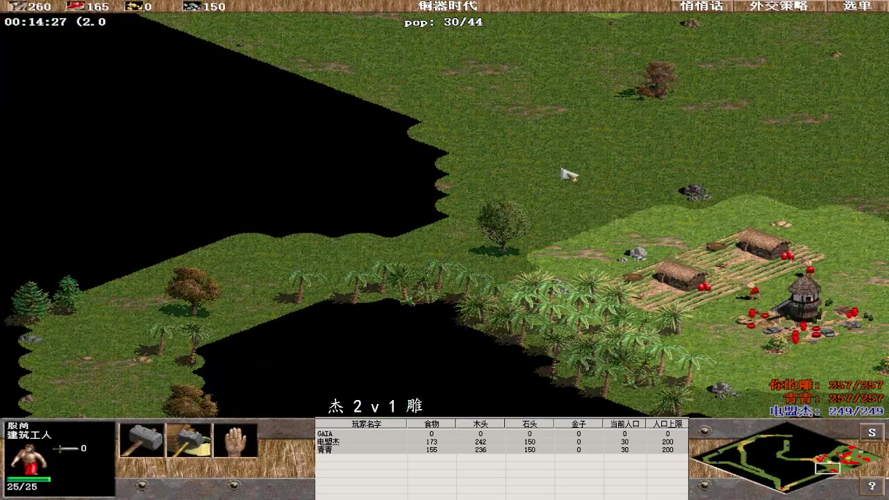
Task: Click the stone resource icon
Action: pos(192,6)
